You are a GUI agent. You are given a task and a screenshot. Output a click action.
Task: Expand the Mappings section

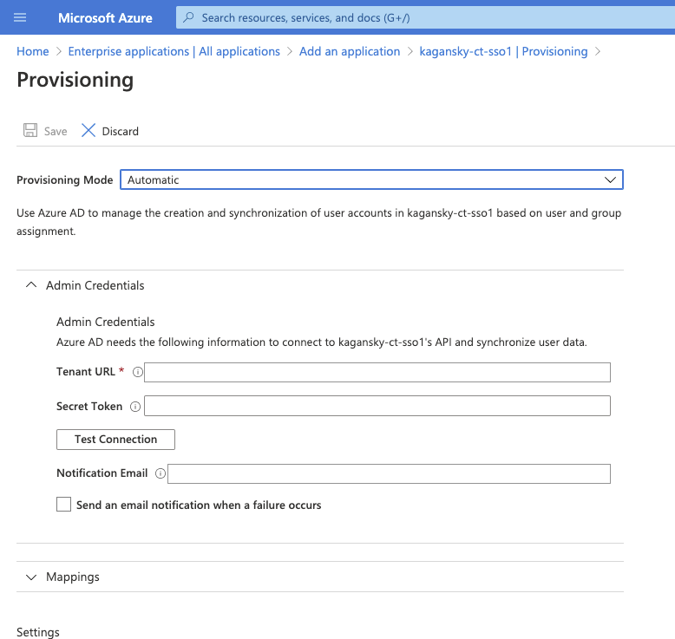31,577
